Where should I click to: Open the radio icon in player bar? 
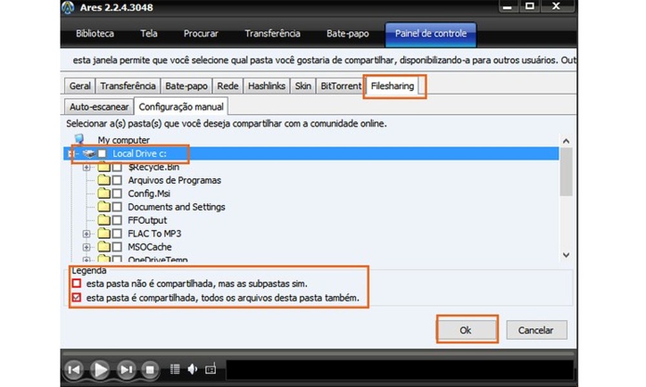[210, 369]
